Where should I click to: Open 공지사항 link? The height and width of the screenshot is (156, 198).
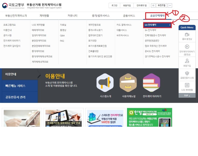pos(7,35)
